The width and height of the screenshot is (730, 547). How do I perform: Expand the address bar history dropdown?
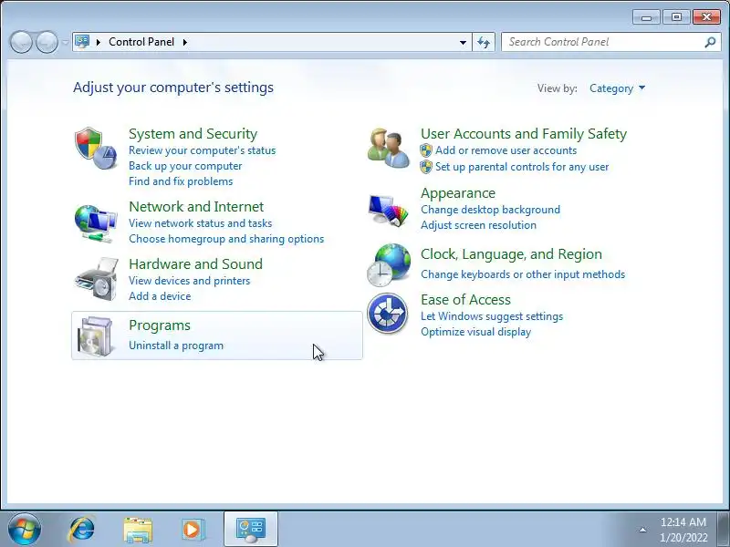tap(463, 42)
